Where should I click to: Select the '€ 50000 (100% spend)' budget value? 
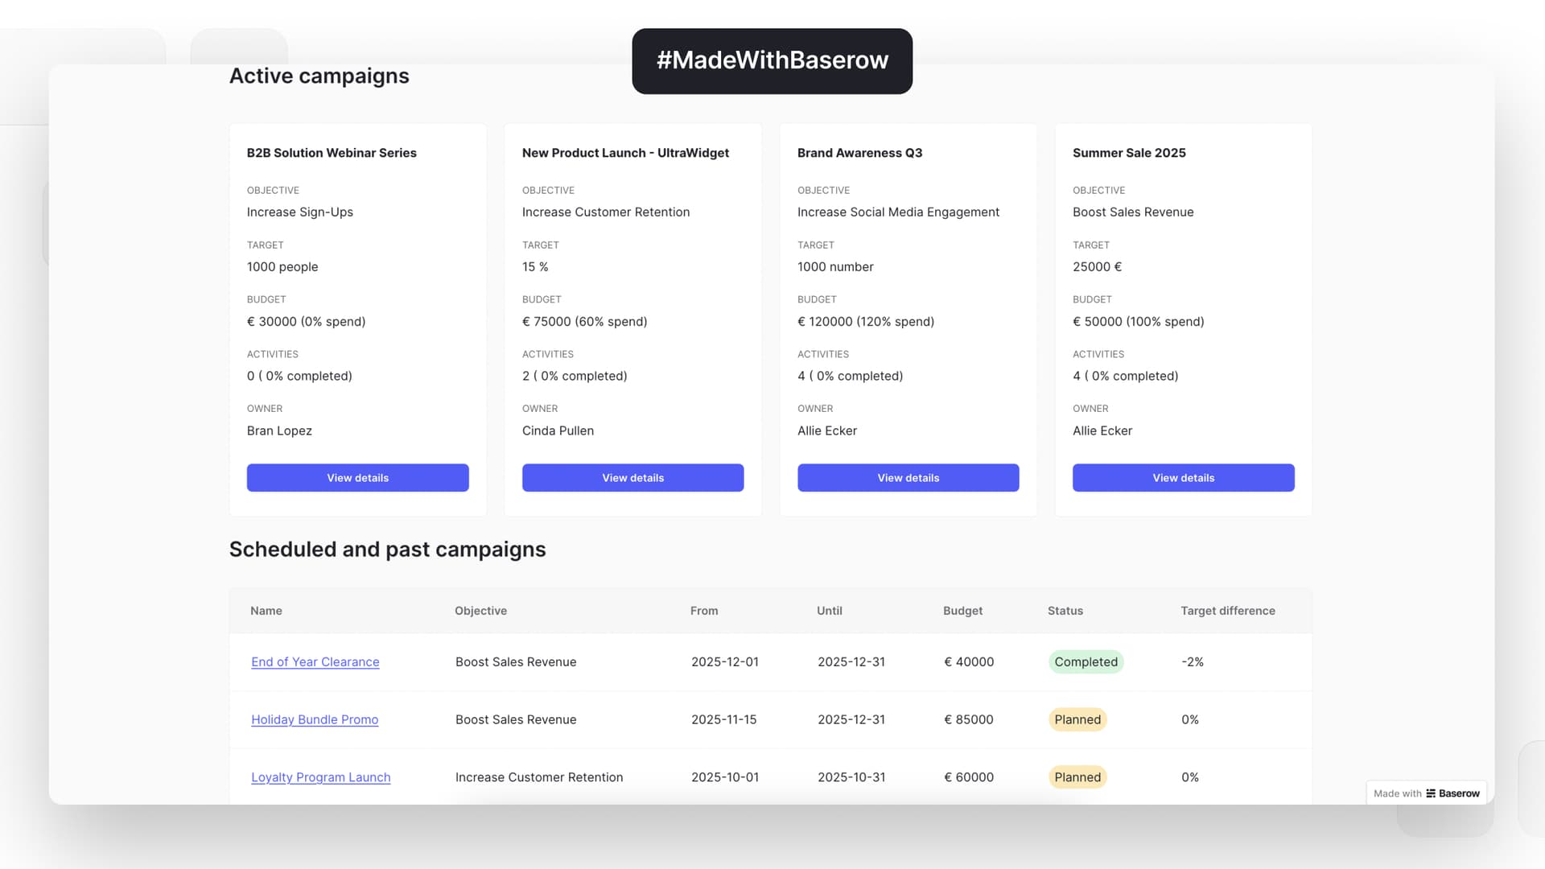click(1138, 321)
